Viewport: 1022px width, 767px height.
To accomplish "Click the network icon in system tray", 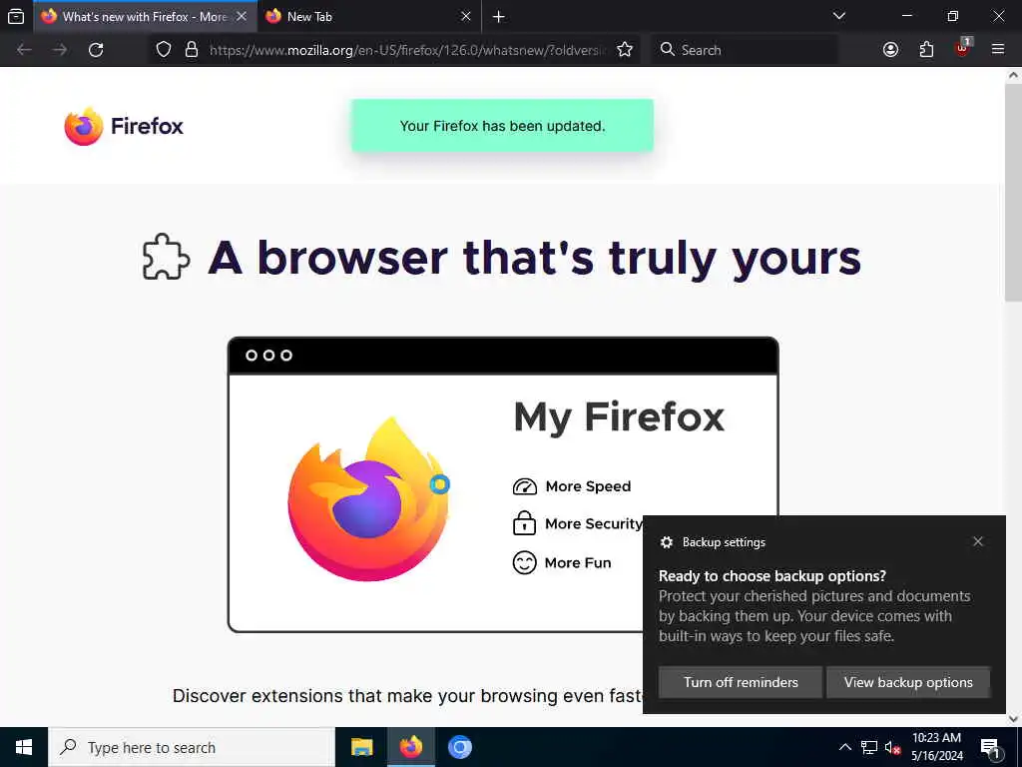I will pyautogui.click(x=869, y=747).
